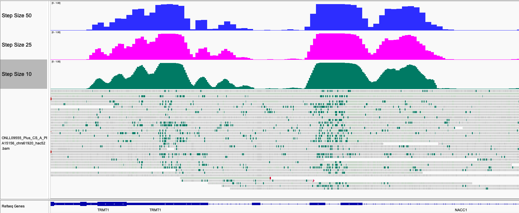The height and width of the screenshot is (213, 519).
Task: Select the ONLL09555 BAM track name
Action: [24, 143]
